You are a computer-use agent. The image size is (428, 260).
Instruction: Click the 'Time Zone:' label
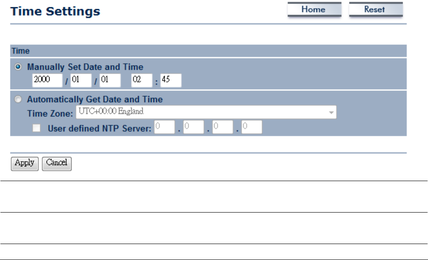click(x=50, y=113)
